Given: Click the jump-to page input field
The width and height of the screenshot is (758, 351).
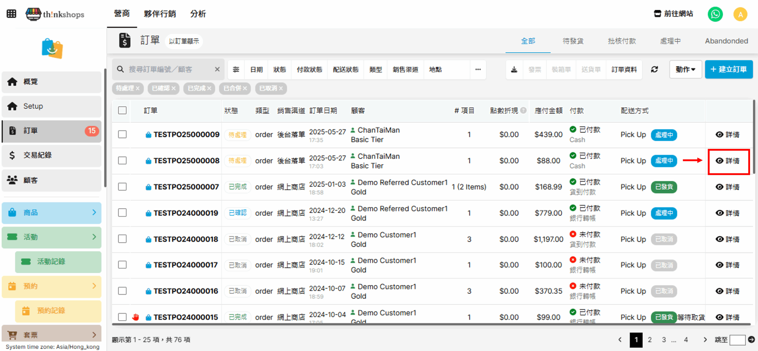Looking at the screenshot, I should pos(737,340).
